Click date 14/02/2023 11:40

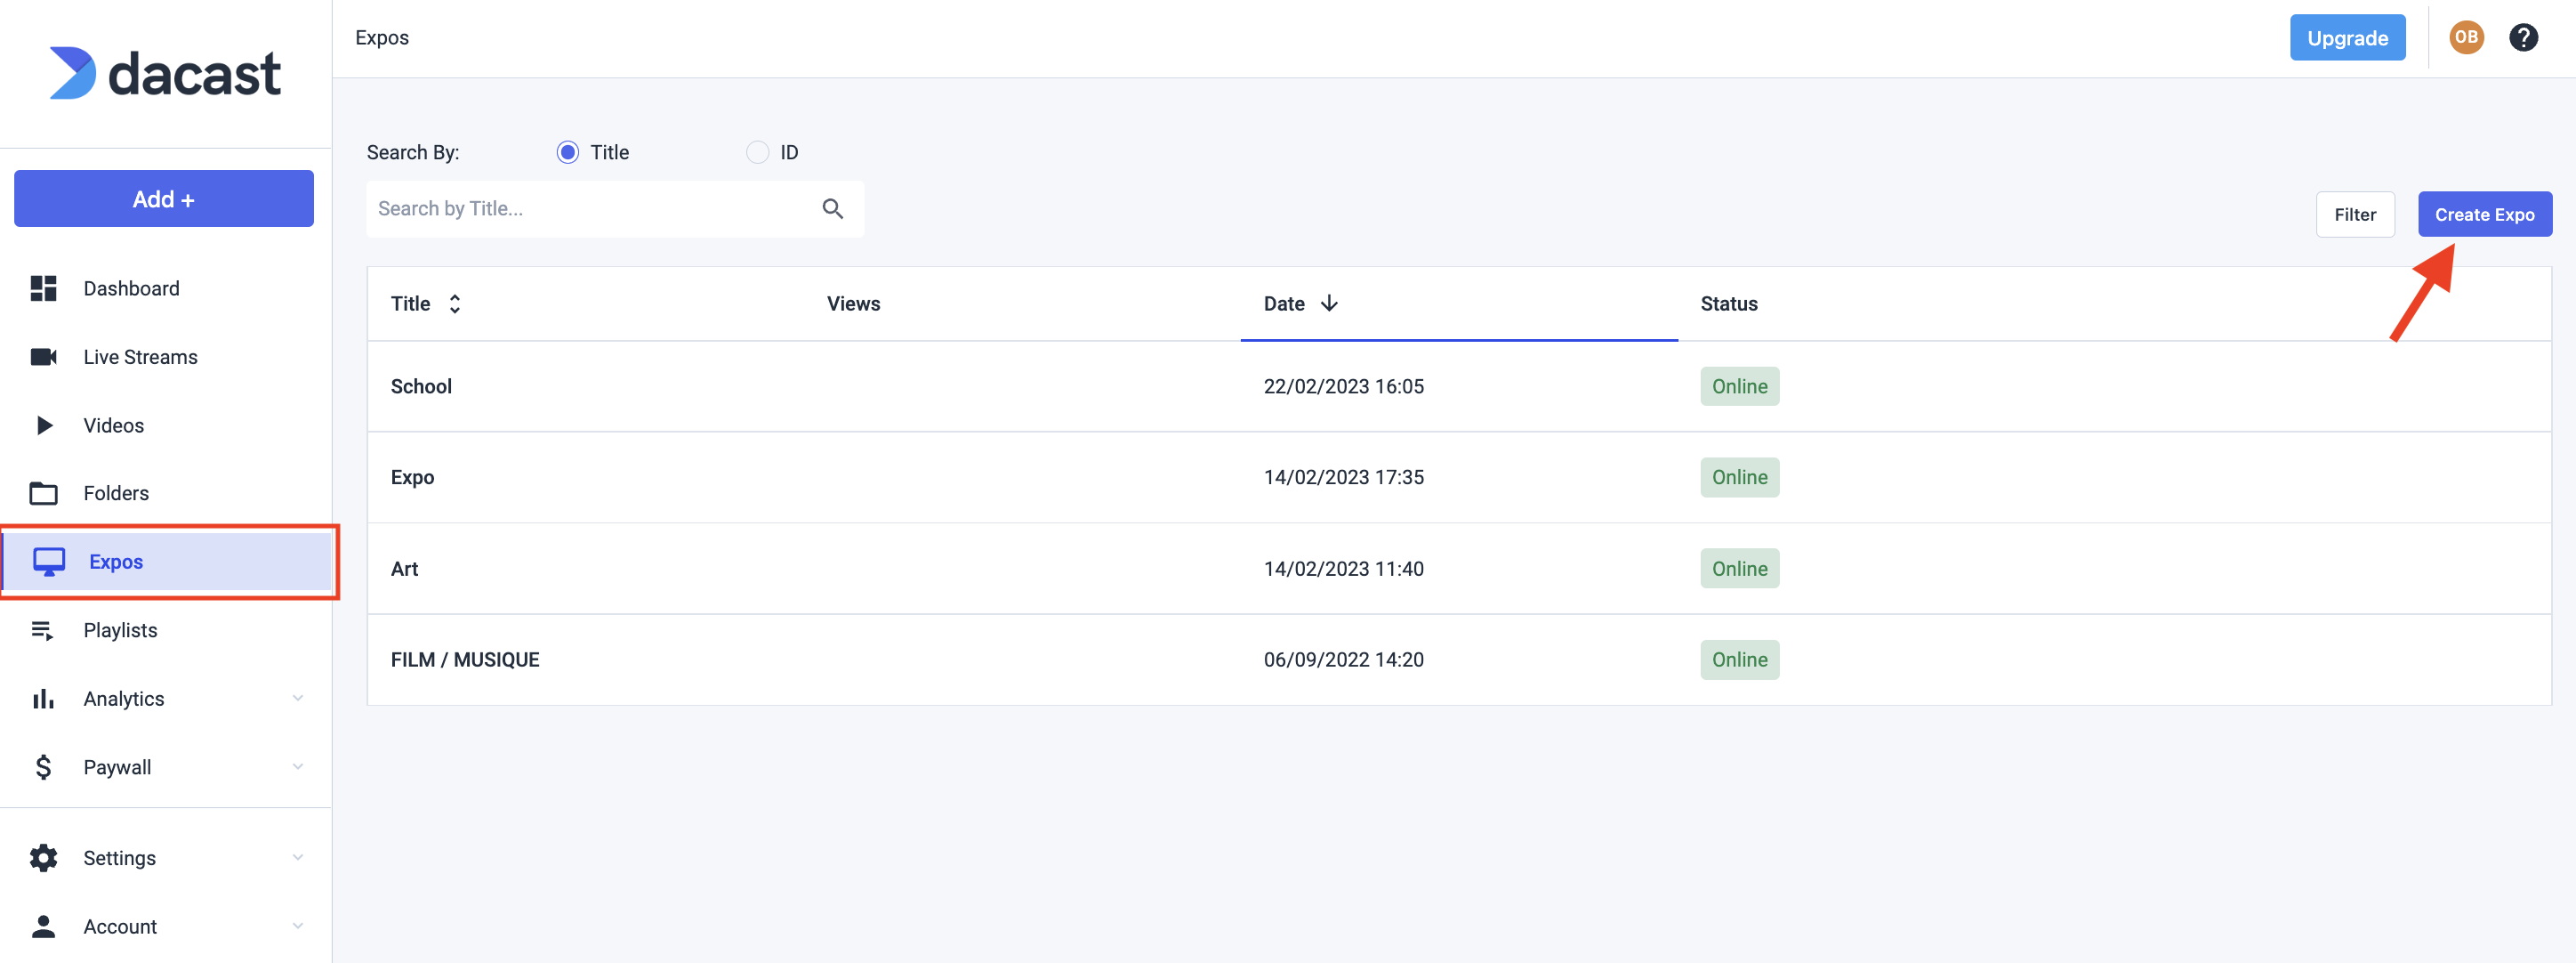pyautogui.click(x=1343, y=569)
